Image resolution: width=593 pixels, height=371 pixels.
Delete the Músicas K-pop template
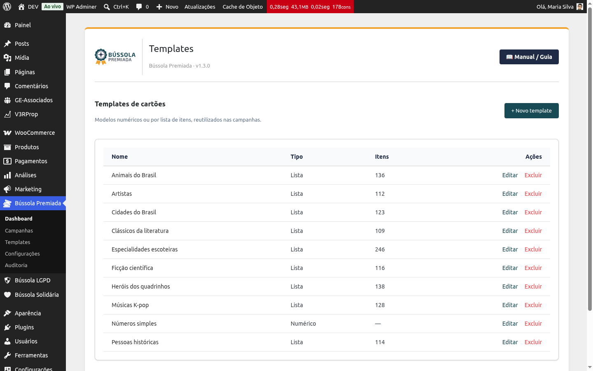coord(533,305)
